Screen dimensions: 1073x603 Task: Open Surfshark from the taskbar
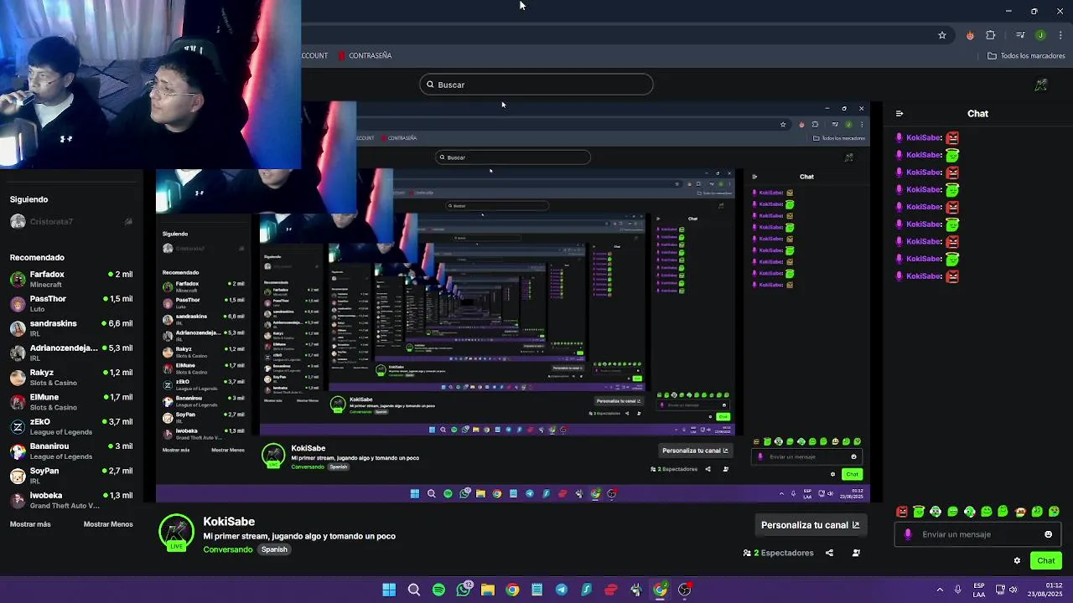pos(586,590)
